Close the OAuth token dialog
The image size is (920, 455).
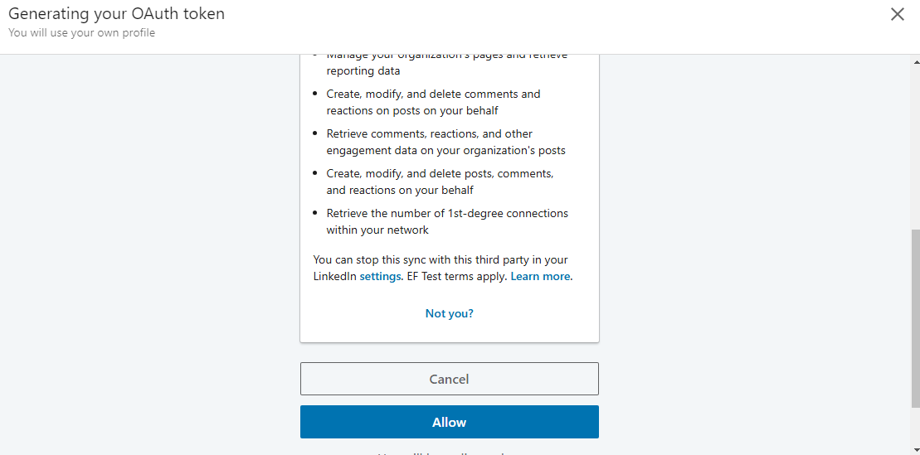point(897,14)
